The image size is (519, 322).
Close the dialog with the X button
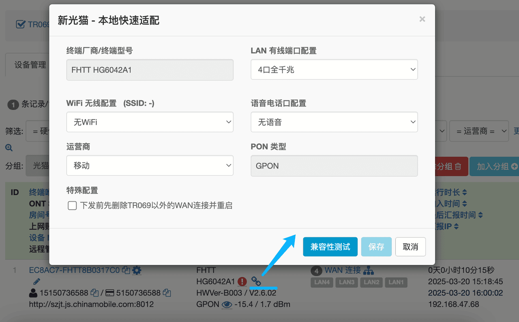pos(422,19)
